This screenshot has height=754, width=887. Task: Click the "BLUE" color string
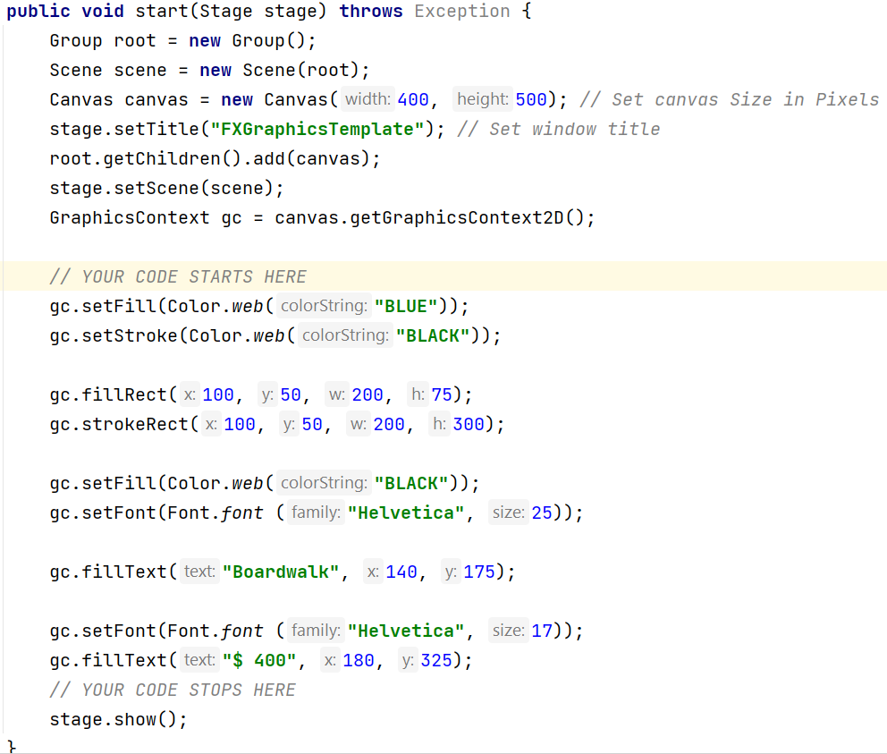coord(406,306)
